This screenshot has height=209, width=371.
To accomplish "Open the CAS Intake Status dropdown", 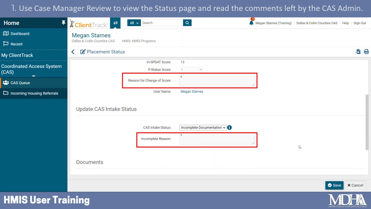I will tap(203, 127).
